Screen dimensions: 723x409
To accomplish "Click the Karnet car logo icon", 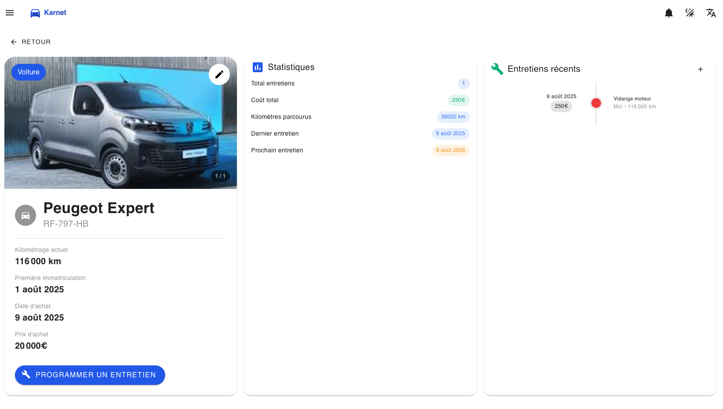I will coord(35,13).
